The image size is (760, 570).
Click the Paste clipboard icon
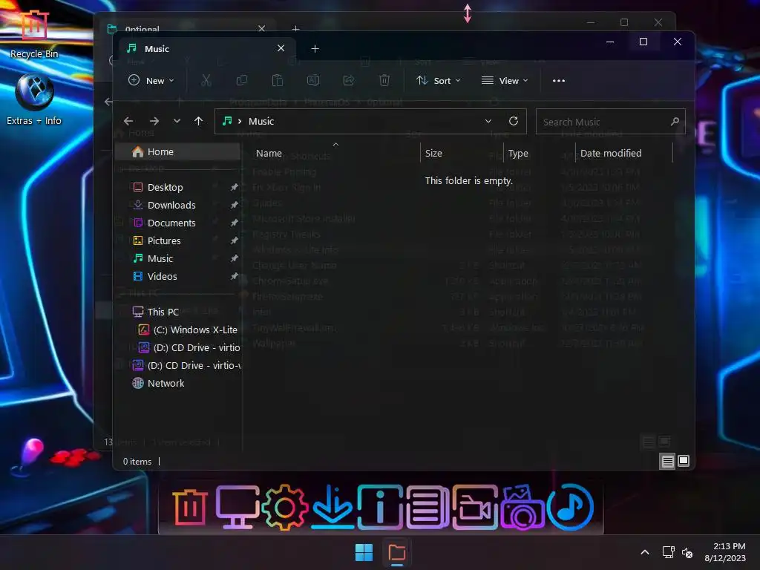click(278, 80)
